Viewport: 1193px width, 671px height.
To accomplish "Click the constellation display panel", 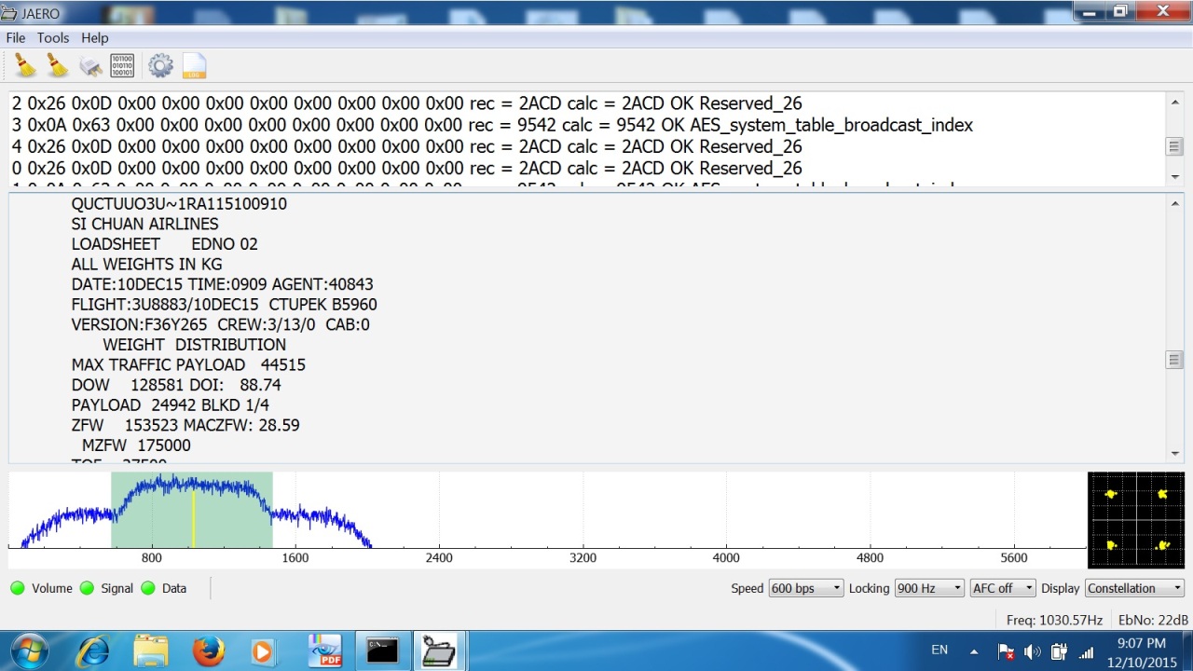I will tap(1136, 520).
